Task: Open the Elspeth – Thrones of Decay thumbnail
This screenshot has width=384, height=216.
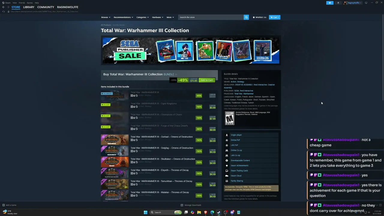Action: (x=115, y=173)
